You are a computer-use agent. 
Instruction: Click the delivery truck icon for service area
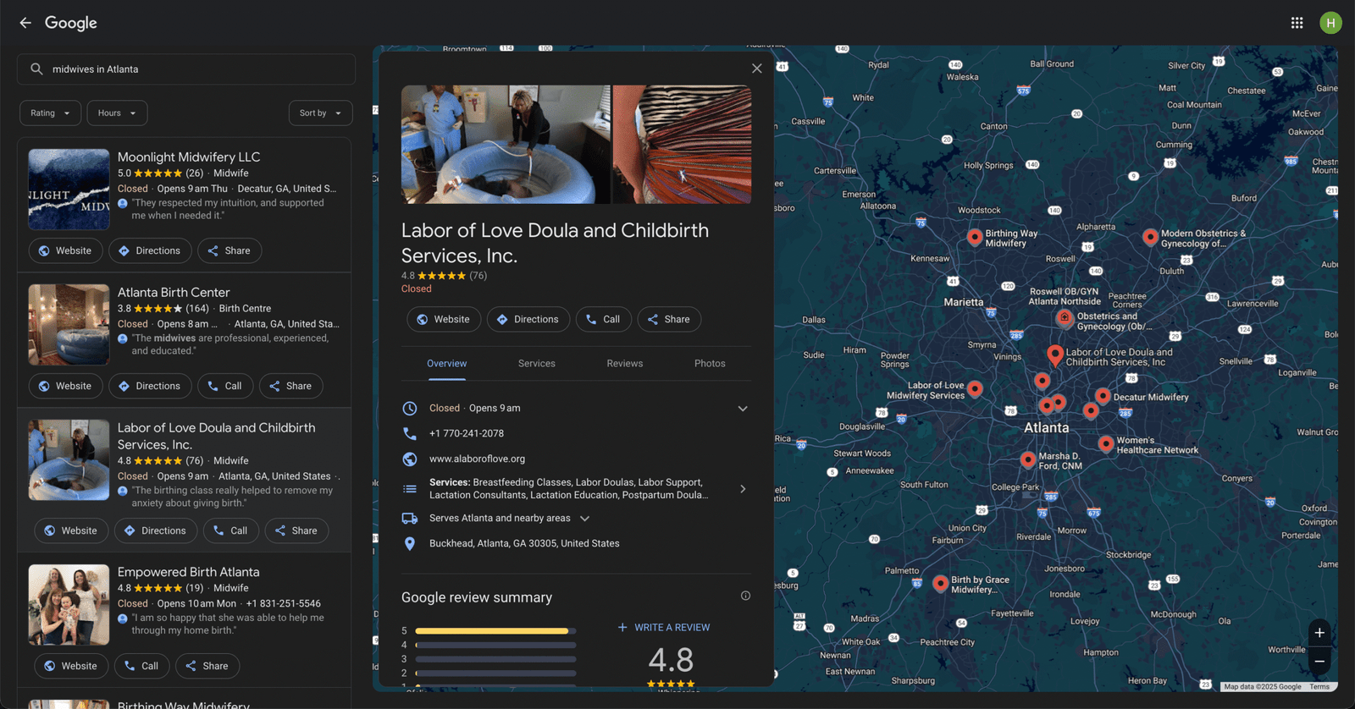point(410,519)
